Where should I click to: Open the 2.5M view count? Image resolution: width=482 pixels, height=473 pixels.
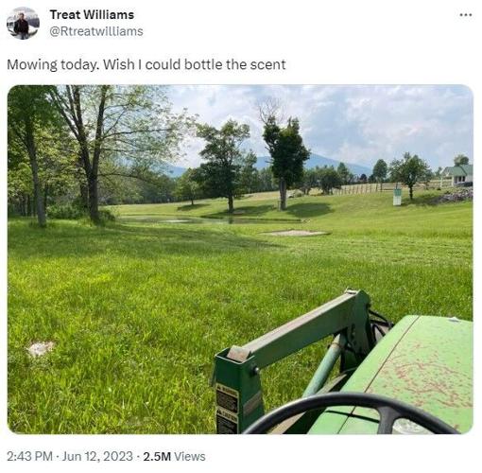(x=157, y=456)
